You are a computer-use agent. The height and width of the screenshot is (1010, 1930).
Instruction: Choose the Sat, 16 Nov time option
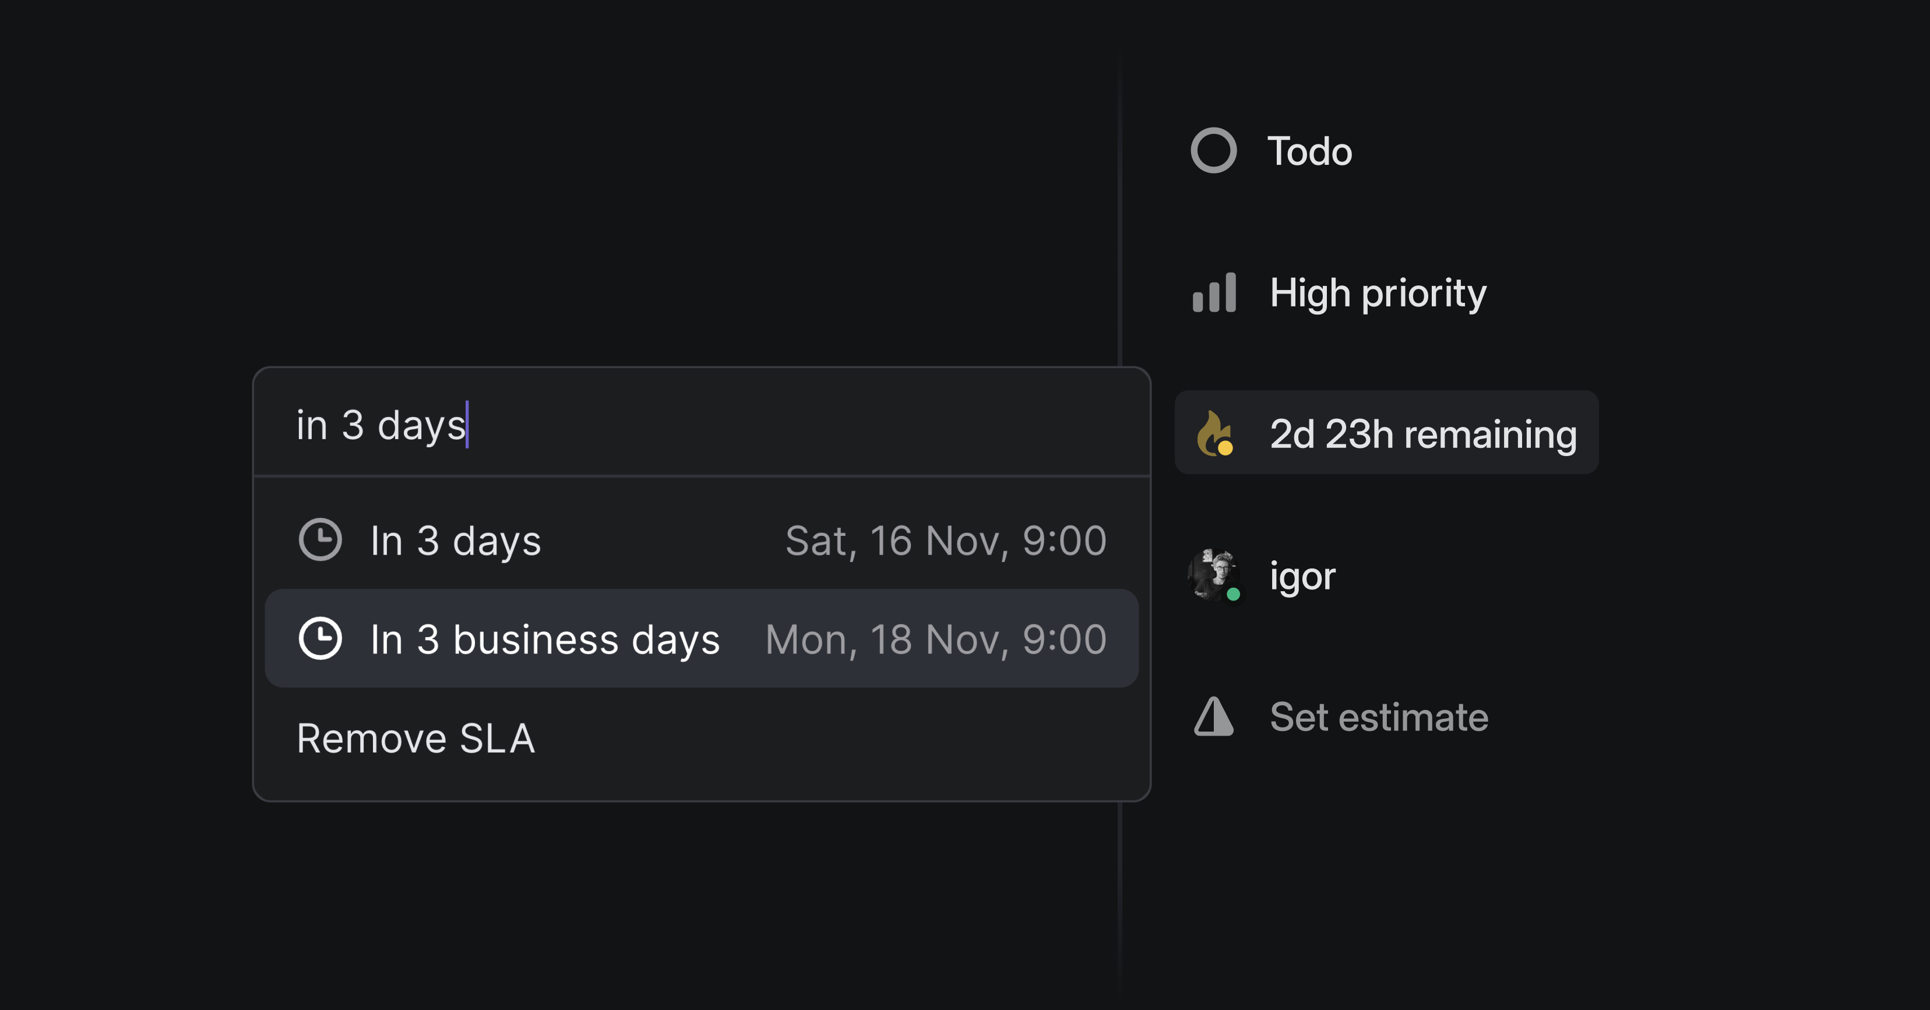coord(945,540)
